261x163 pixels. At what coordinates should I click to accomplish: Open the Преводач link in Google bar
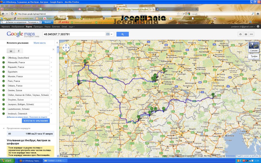pos(38,26)
